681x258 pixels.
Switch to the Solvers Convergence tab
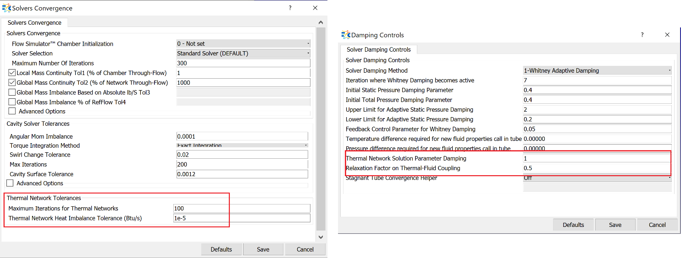34,23
